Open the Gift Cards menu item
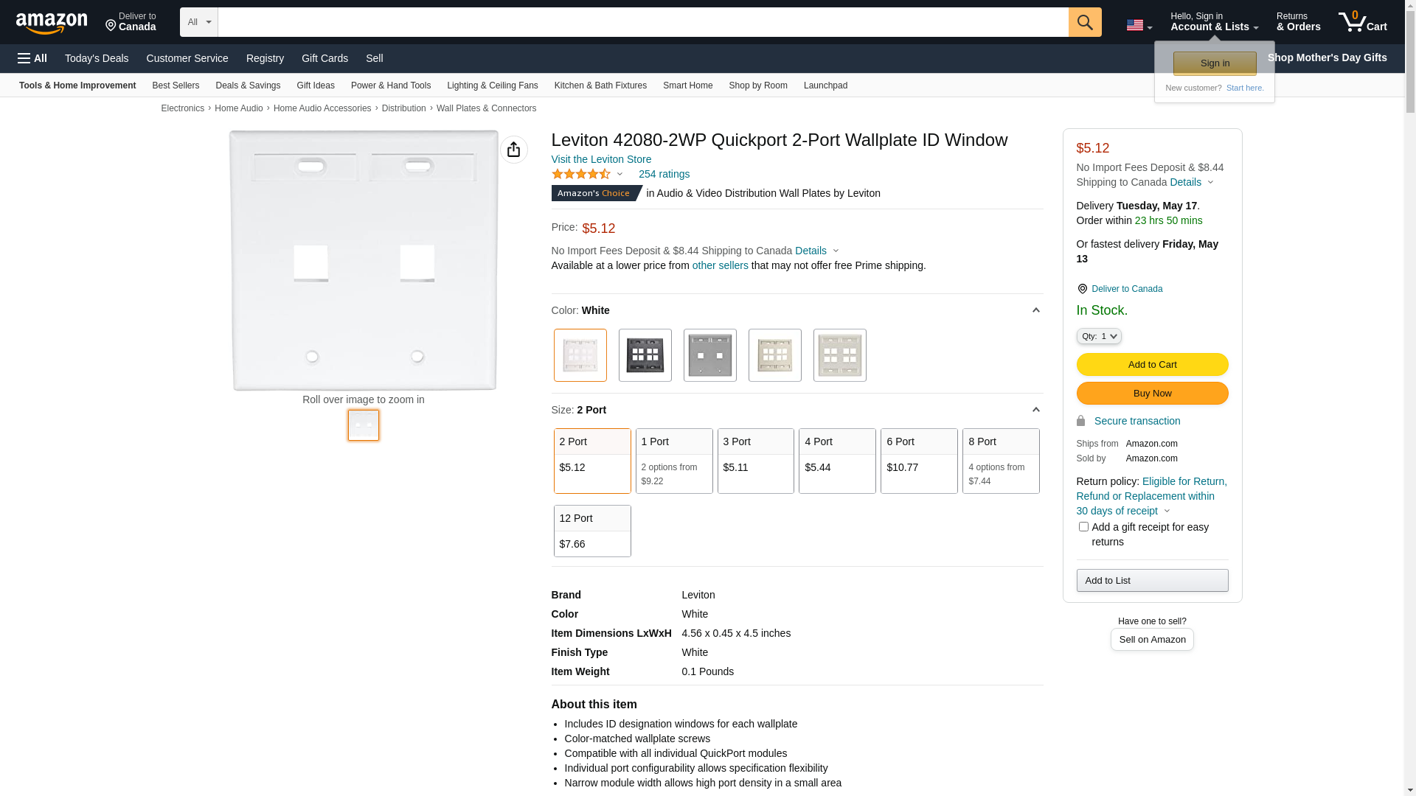Screen dimensions: 1416x796 324,58
